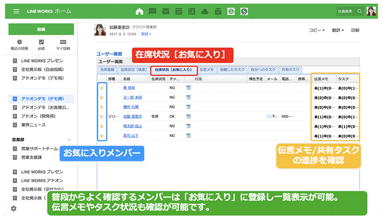
Task: Open Mail from the envelope icon
Action: [166, 11]
